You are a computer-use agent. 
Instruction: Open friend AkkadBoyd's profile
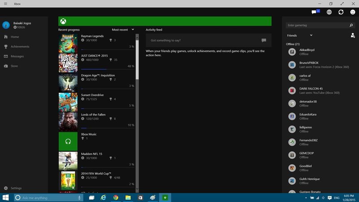(320, 52)
